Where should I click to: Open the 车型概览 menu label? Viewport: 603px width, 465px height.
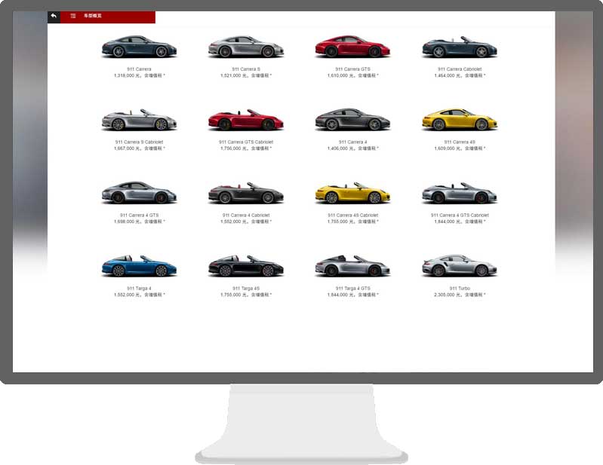[x=93, y=16]
